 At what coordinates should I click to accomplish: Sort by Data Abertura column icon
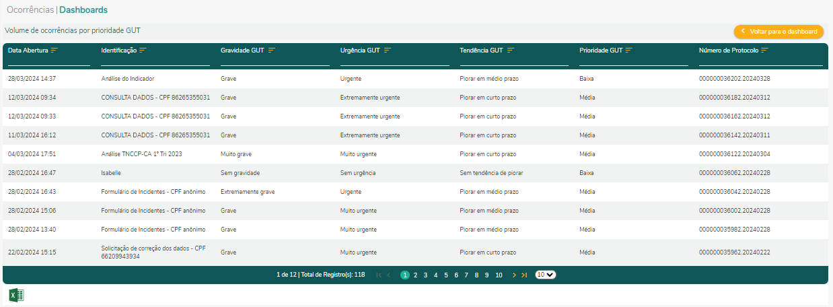click(x=55, y=50)
